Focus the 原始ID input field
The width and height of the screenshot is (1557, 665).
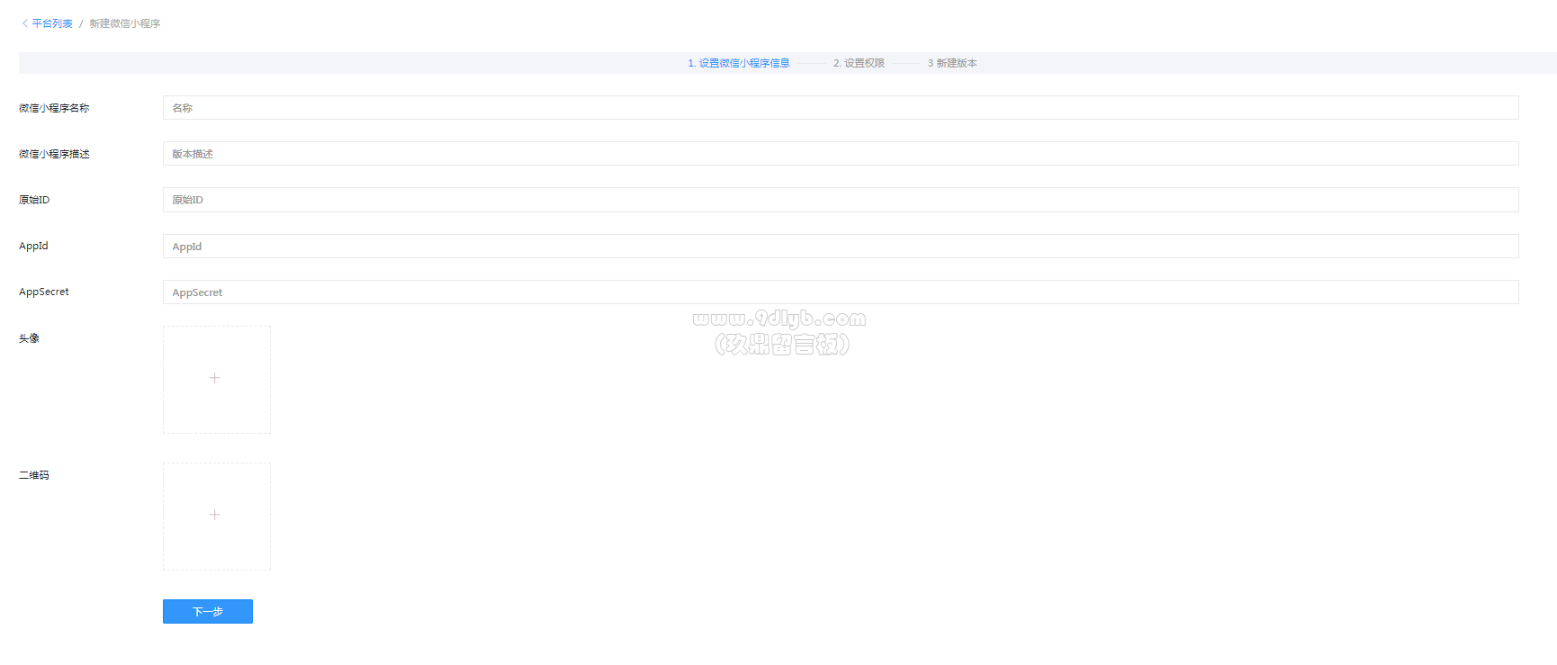click(841, 200)
